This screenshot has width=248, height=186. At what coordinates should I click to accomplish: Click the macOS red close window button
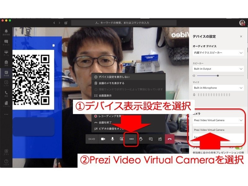pos(2,20)
